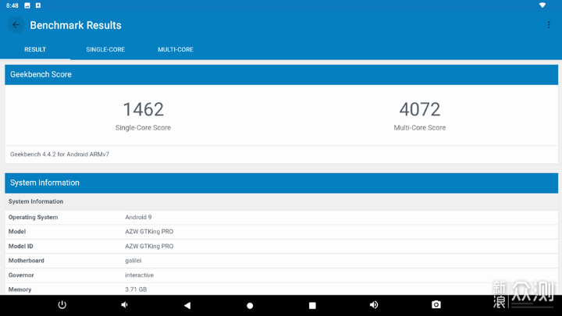Tap the single-core score 1462
This screenshot has width=562, height=316.
click(x=143, y=109)
